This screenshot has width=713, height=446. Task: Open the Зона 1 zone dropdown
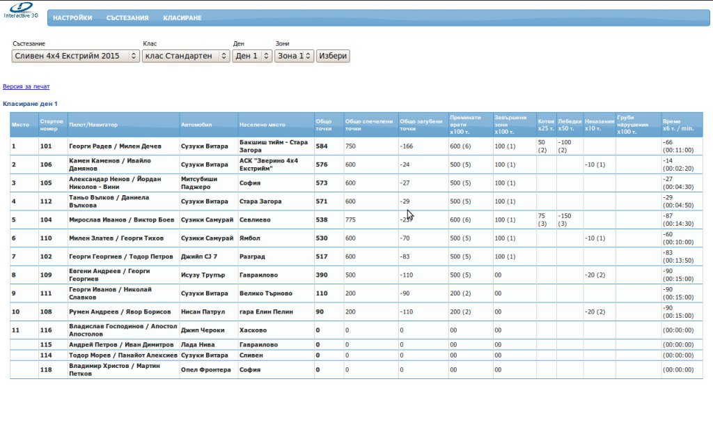294,56
